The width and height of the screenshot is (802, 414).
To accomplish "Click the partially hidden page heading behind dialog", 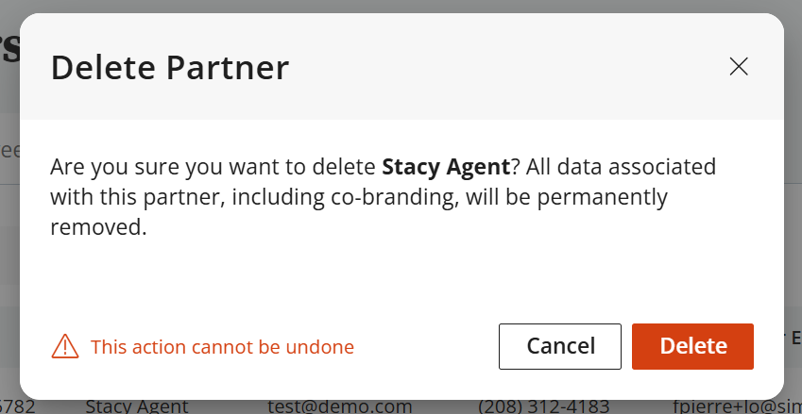I will point(9,47).
